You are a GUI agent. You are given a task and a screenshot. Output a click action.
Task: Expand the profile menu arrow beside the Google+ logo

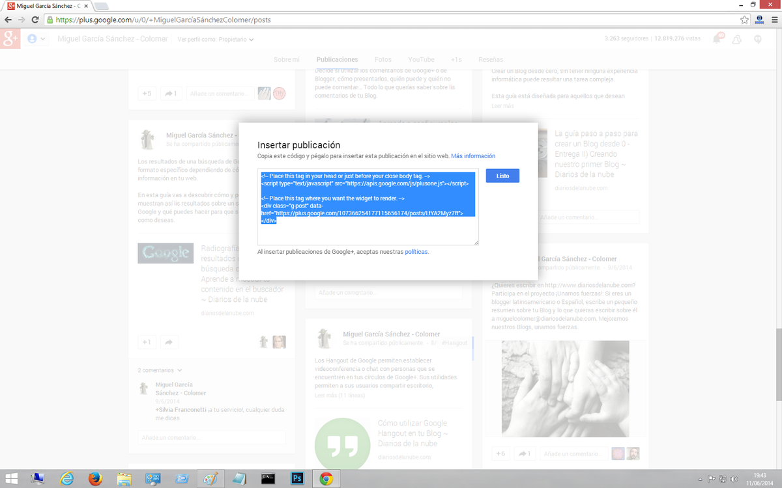tap(43, 40)
